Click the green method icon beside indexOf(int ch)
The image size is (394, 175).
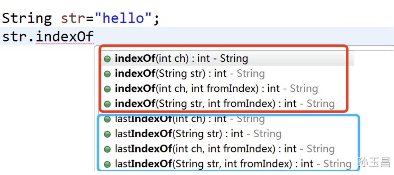[x=107, y=59]
